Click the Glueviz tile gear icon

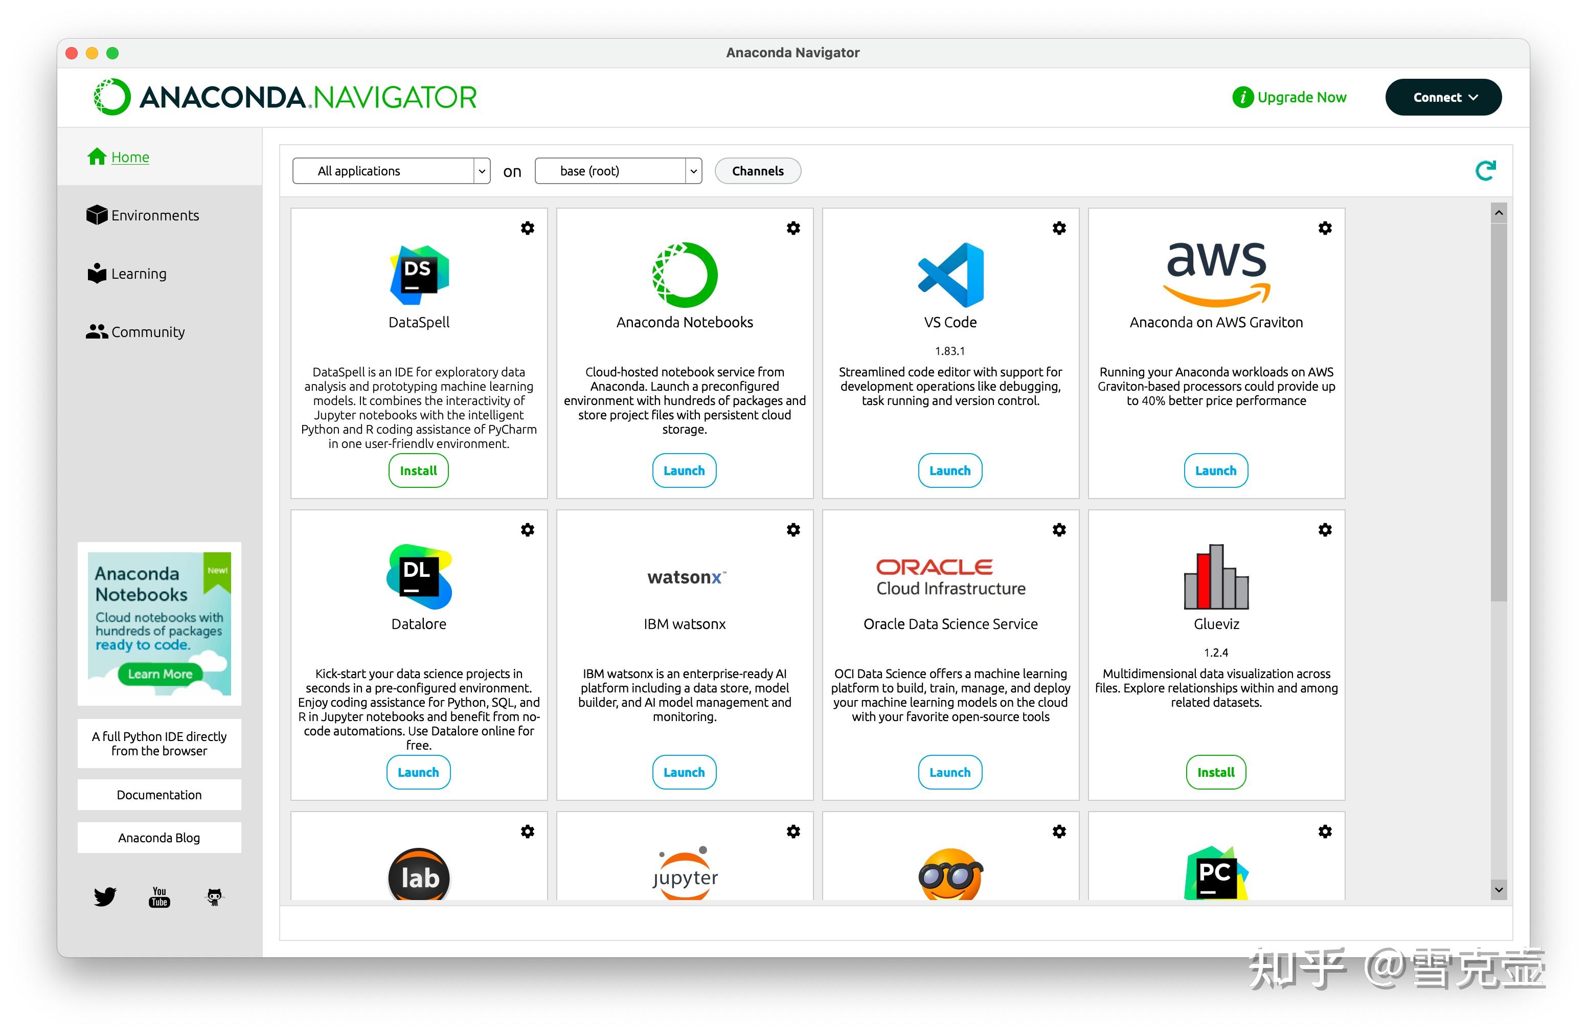(x=1325, y=529)
